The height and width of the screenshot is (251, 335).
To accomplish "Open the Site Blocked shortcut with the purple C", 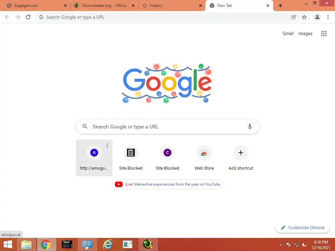I will pos(167,158).
